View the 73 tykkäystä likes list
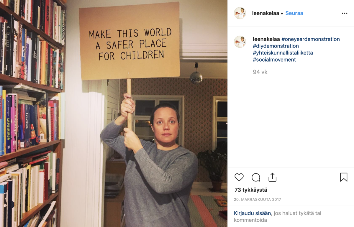 tap(251, 190)
